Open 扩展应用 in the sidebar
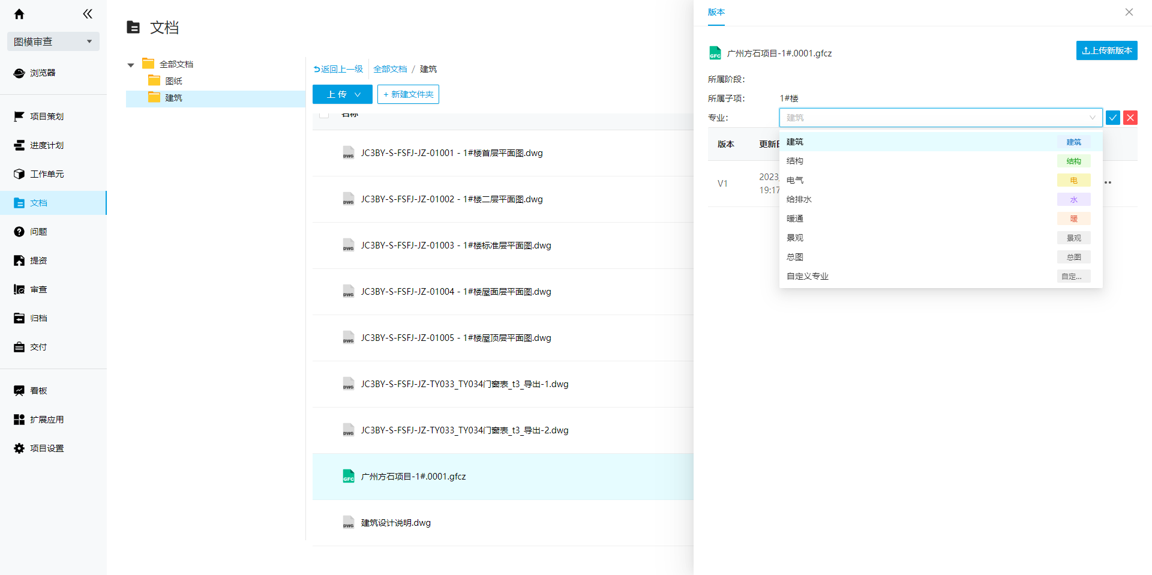This screenshot has width=1152, height=575. click(53, 420)
